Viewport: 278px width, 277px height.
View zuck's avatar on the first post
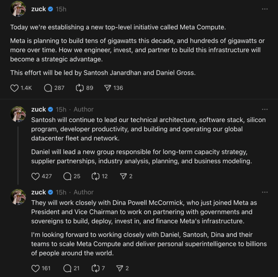[18, 9]
